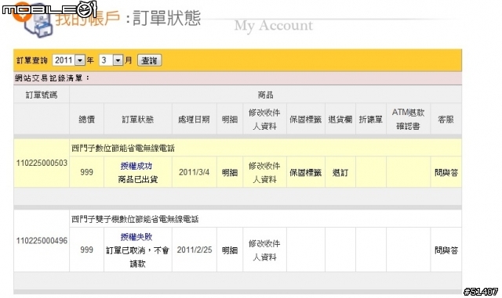Image resolution: width=502 pixels, height=298 pixels.
Task: Open 明細 for order 110225000503
Action: pos(230,173)
